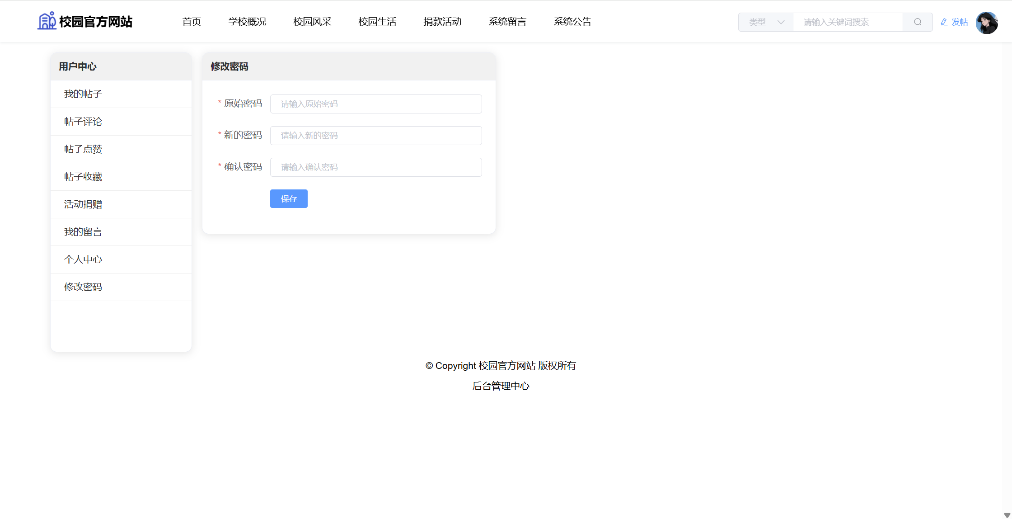Screen dimensions: 1012x519
Task: Open the user avatar in header
Action: [987, 22]
